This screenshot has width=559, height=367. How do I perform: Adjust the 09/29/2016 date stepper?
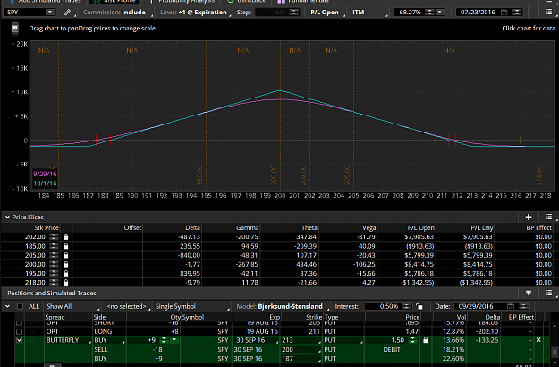click(x=524, y=306)
